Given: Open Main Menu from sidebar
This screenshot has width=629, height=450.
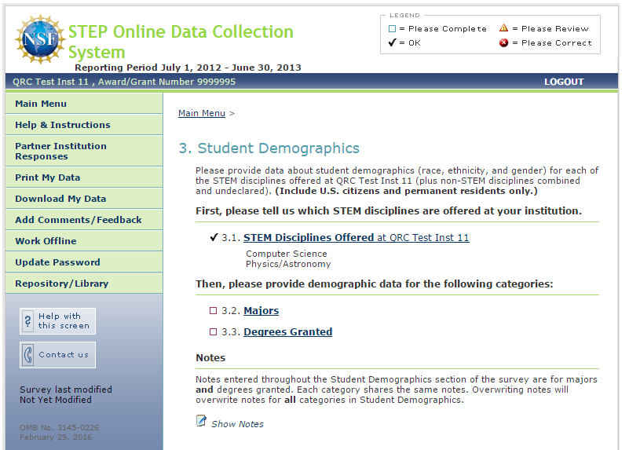Looking at the screenshot, I should pos(41,104).
